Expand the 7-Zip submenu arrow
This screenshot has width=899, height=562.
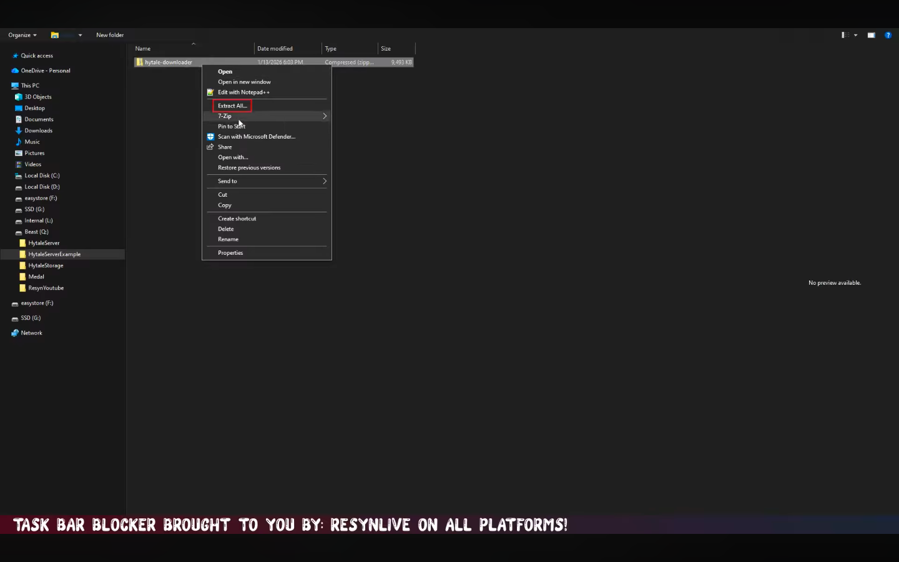point(324,116)
